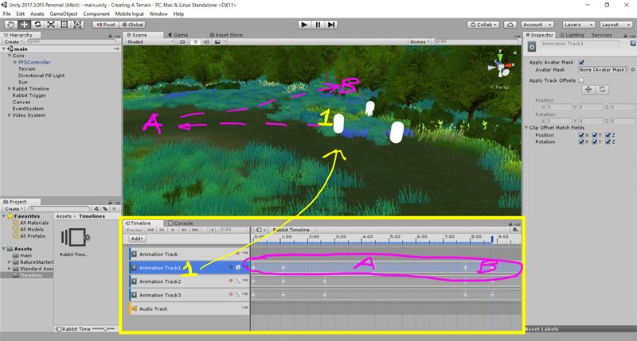The width and height of the screenshot is (637, 341).
Task: Click the Add button in Timeline
Action: coord(137,238)
